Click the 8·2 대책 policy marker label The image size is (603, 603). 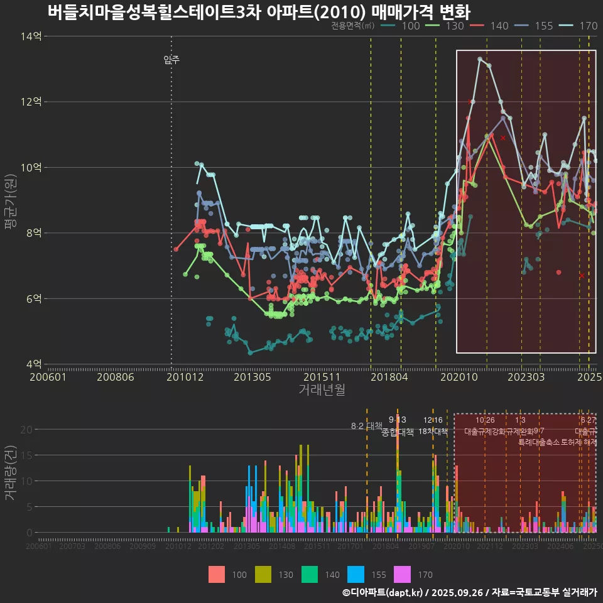[366, 426]
